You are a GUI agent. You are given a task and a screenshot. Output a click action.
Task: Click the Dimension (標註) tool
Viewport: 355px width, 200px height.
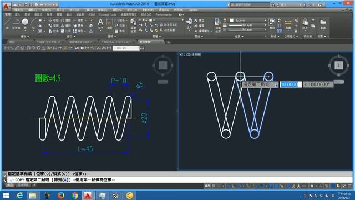[x=110, y=24]
